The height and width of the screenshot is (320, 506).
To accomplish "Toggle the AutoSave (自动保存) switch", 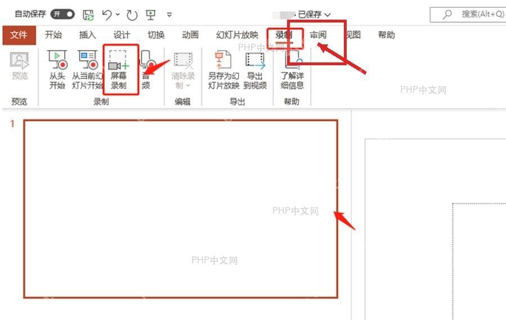I will [62, 14].
